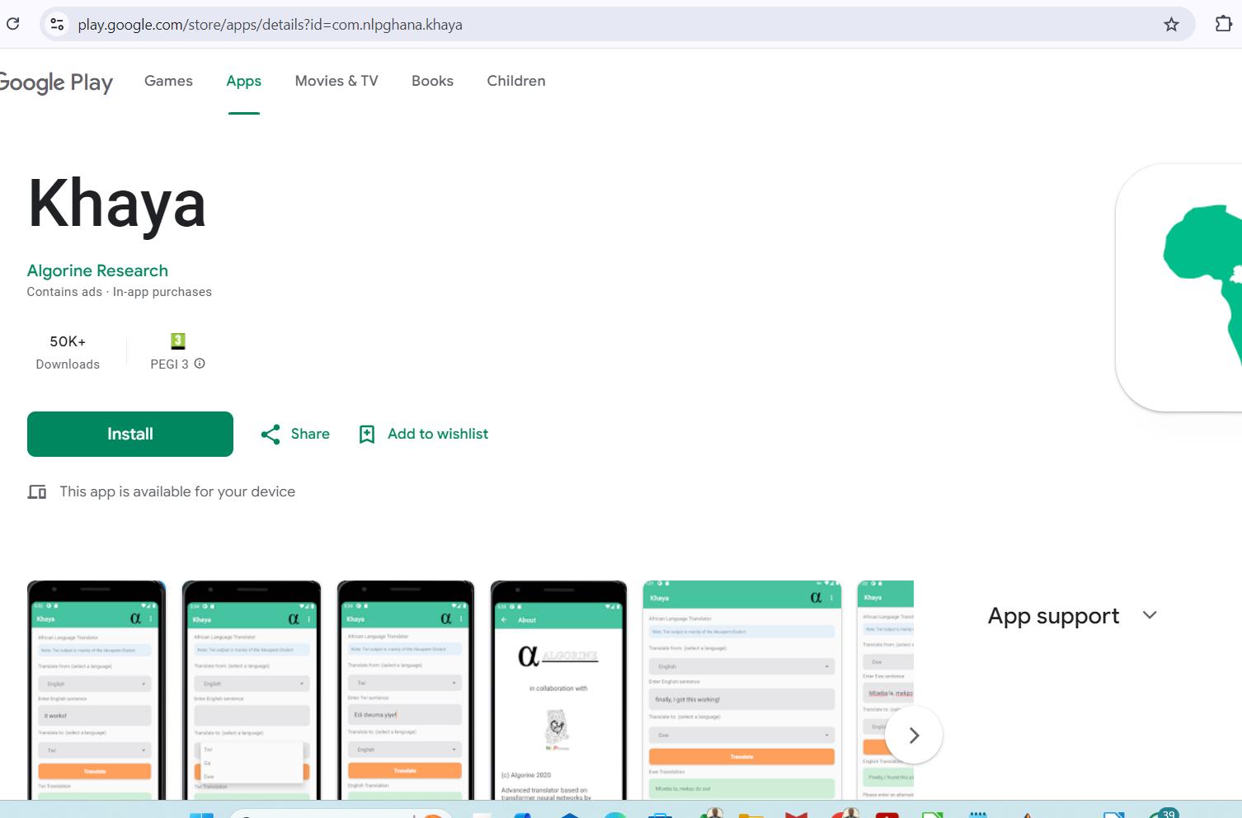This screenshot has width=1242, height=818.
Task: Go to the Children tab
Action: coord(516,81)
